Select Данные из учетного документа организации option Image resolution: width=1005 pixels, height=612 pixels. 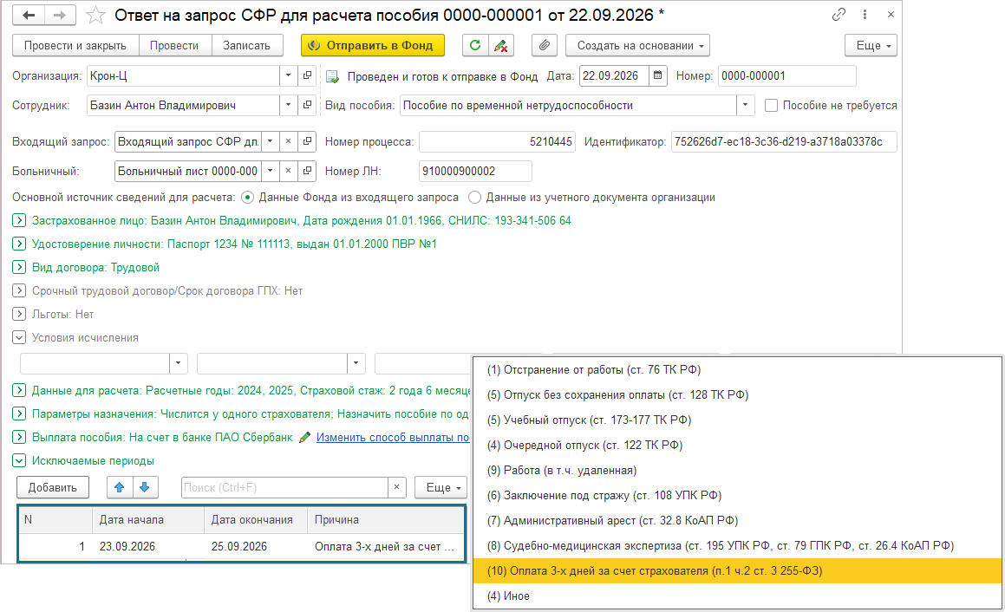click(x=475, y=198)
